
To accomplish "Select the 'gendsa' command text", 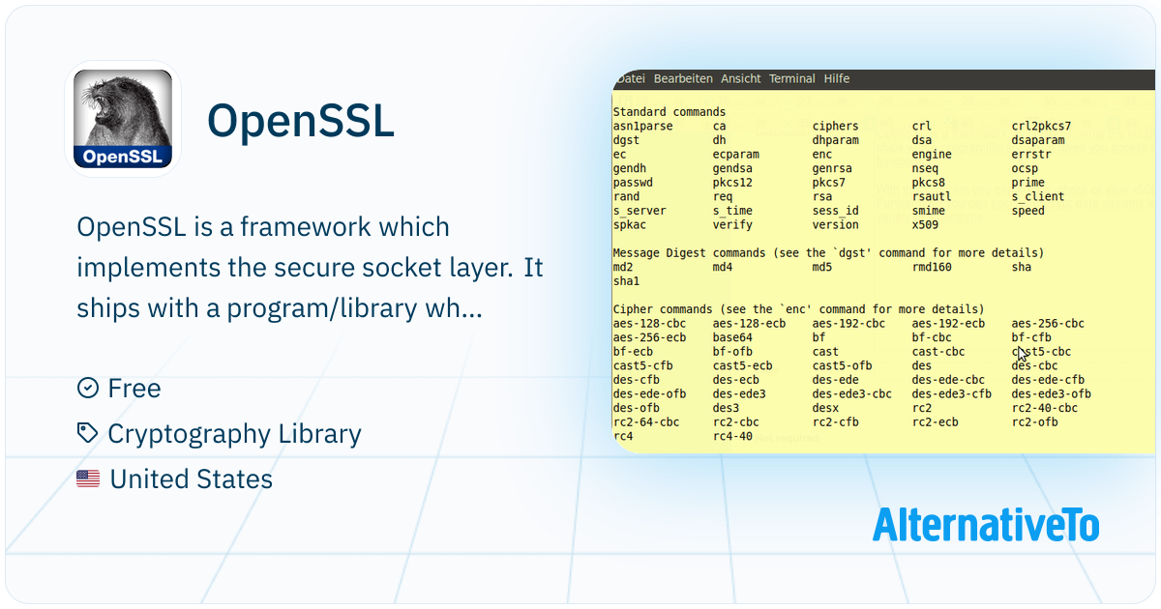I will [x=732, y=168].
